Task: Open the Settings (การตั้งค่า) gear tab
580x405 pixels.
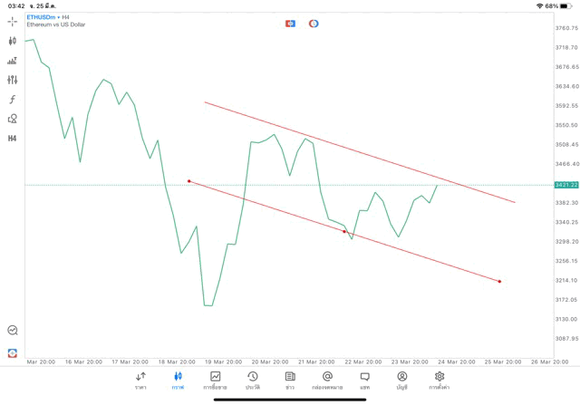Action: tap(440, 381)
